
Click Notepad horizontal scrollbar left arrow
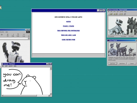[2, 95]
